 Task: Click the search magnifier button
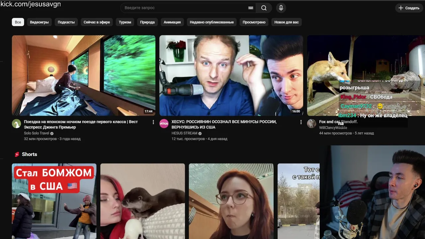264,8
